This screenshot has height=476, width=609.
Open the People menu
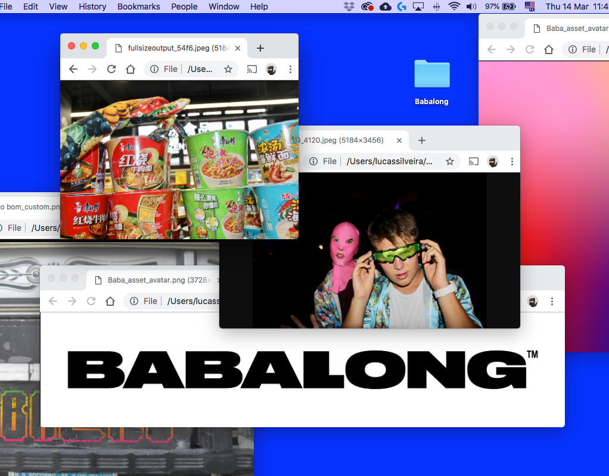184,7
